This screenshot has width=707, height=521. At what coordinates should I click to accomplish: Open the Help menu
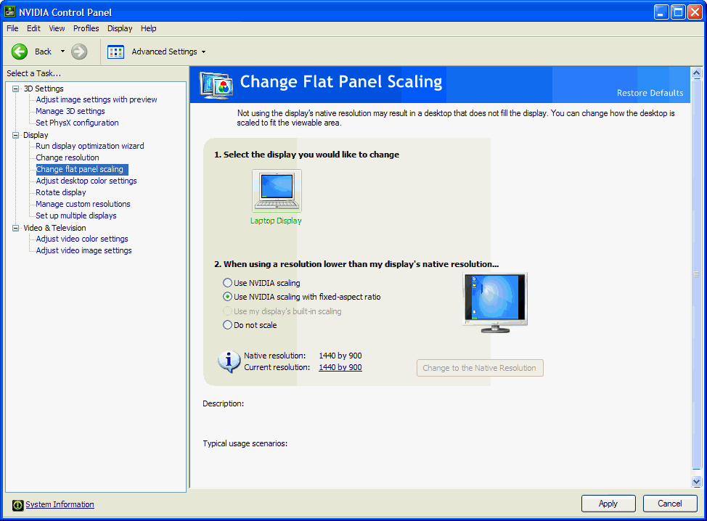point(148,28)
